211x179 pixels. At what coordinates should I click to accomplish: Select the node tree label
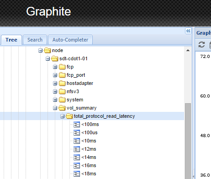[58, 50]
